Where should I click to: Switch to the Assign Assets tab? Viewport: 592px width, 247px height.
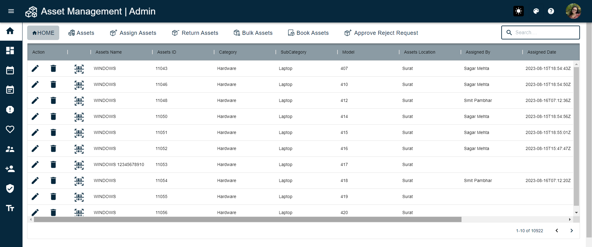[133, 33]
